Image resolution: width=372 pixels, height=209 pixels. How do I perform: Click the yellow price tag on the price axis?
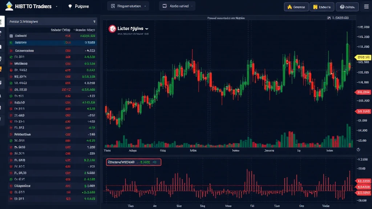(x=362, y=57)
